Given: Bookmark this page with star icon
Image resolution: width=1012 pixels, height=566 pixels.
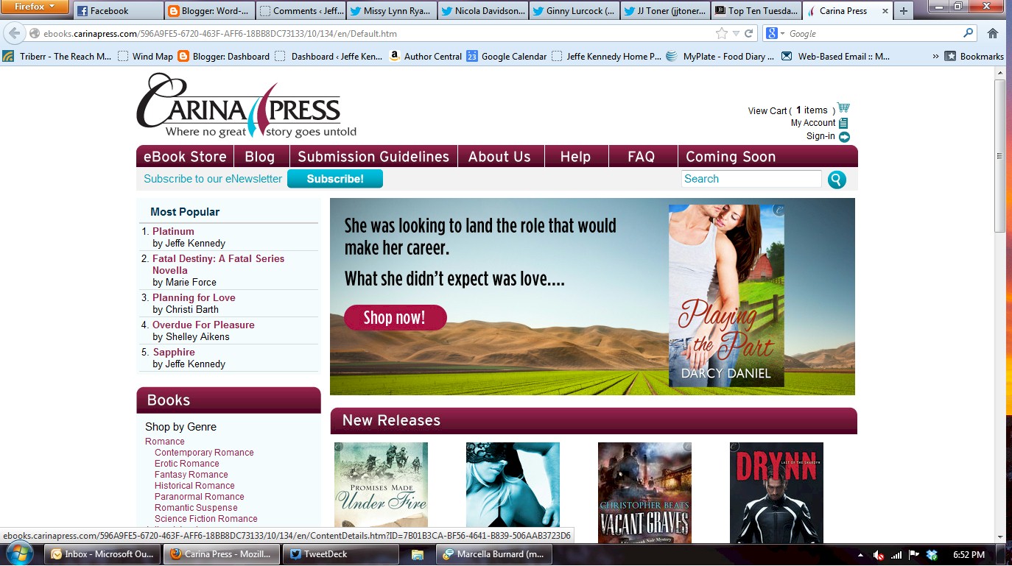Looking at the screenshot, I should 721,33.
